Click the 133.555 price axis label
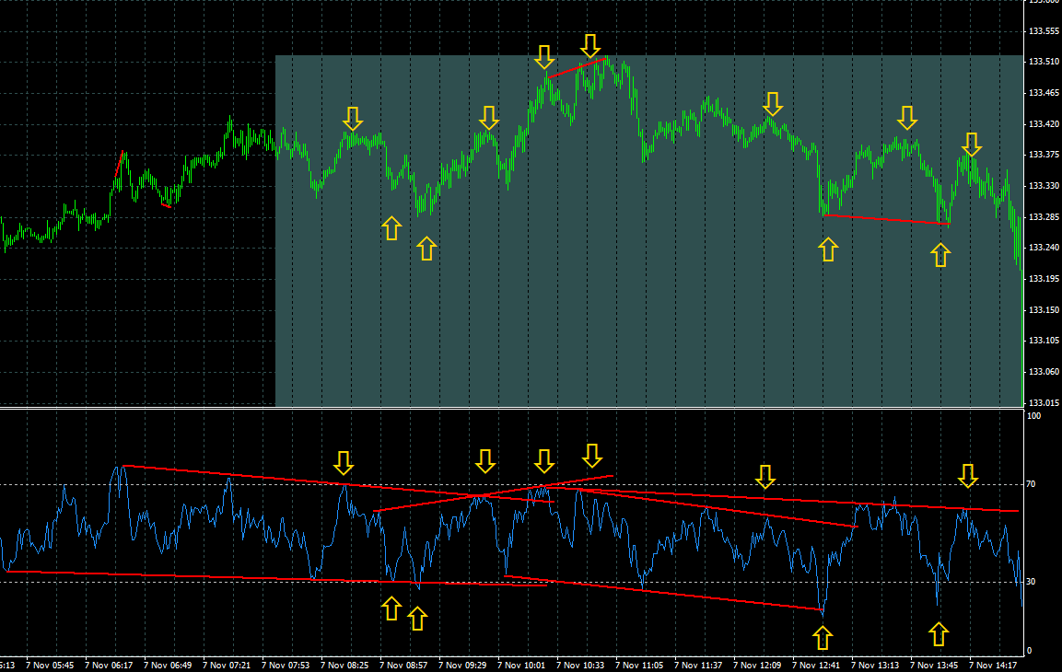1062x672 pixels. click(x=1044, y=31)
